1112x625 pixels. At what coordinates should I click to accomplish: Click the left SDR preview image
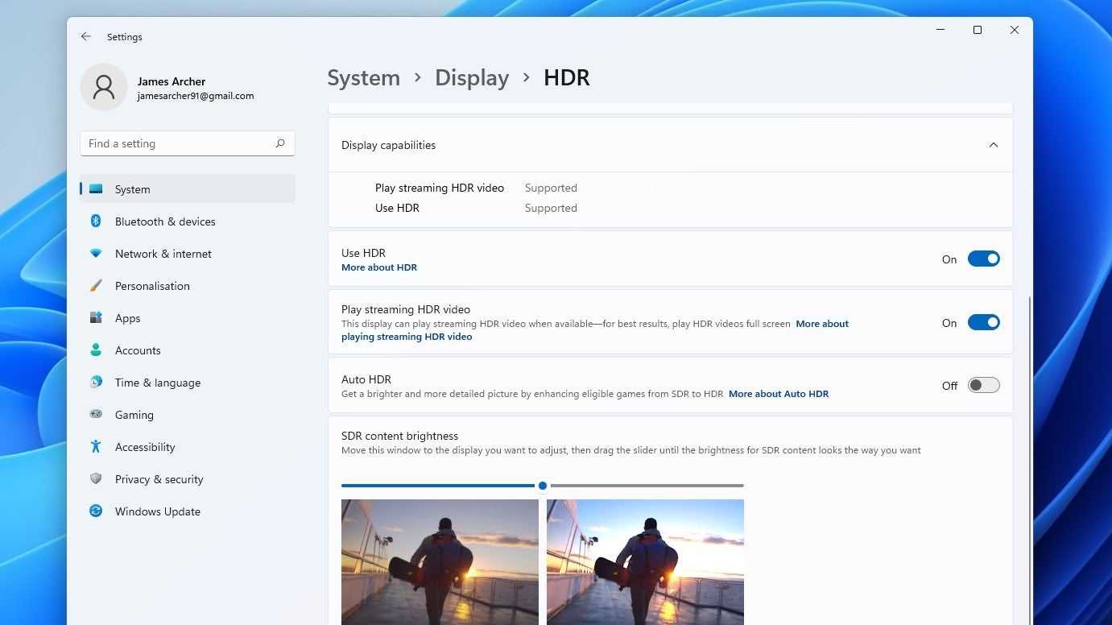point(440,562)
